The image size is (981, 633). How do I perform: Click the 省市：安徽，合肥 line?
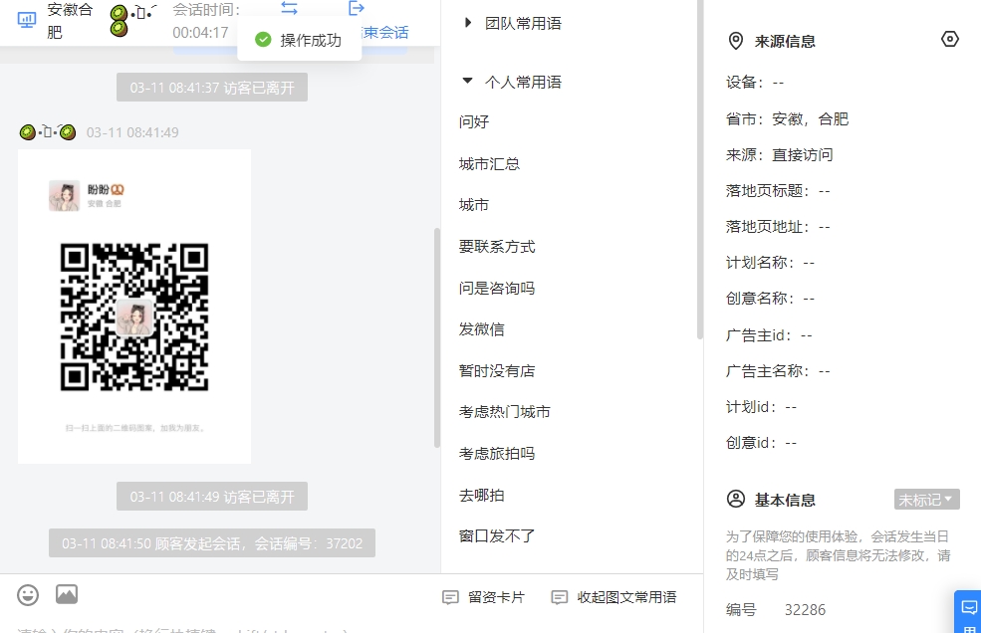point(787,118)
